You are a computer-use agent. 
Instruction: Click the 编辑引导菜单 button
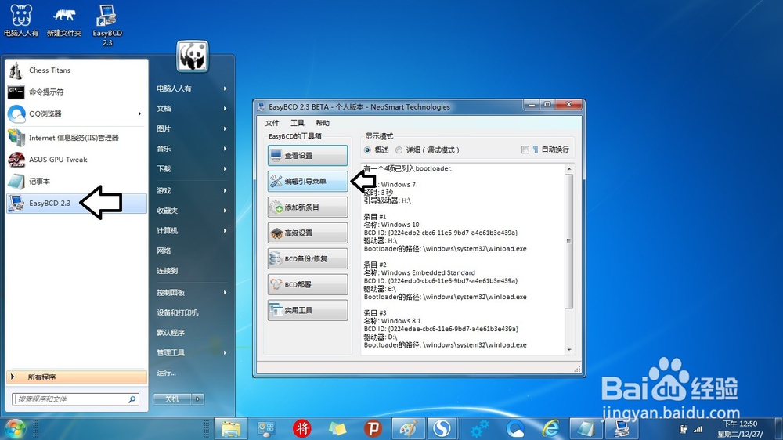(x=308, y=182)
